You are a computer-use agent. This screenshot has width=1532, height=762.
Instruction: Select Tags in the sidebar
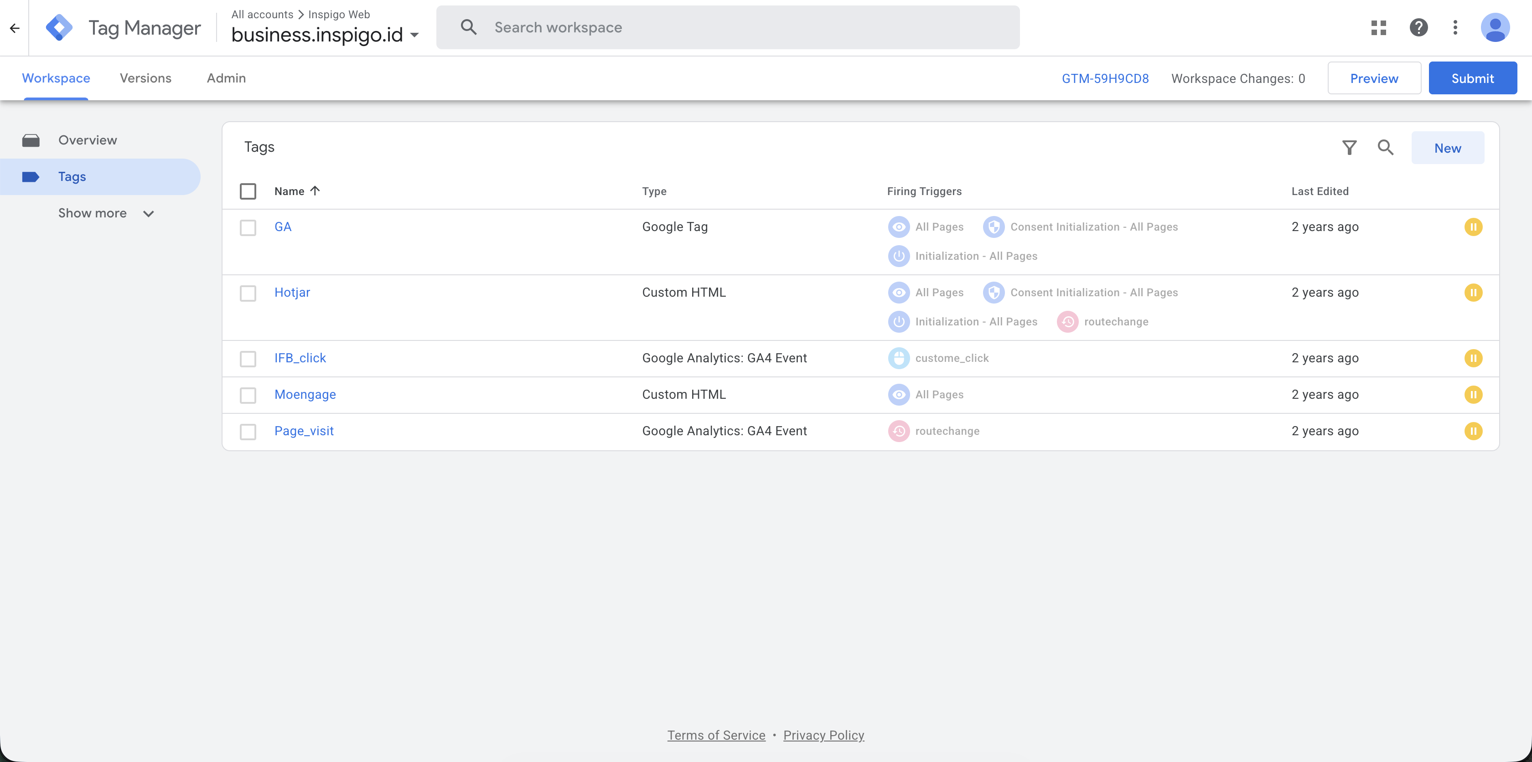(100, 176)
